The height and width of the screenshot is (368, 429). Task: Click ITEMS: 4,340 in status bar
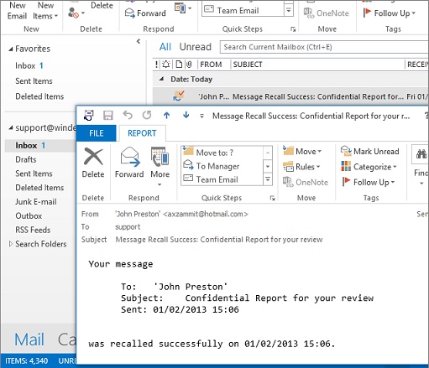(27, 360)
